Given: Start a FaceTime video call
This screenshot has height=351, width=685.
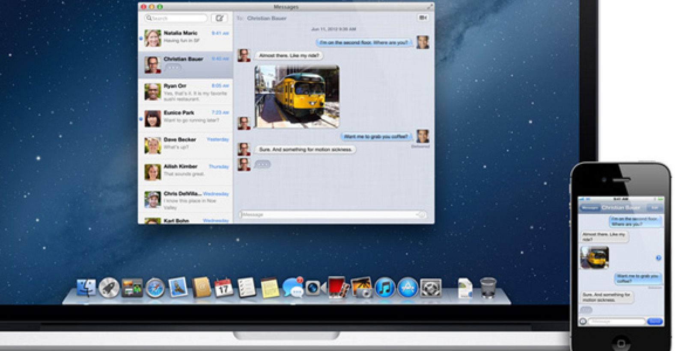Looking at the screenshot, I should [423, 18].
